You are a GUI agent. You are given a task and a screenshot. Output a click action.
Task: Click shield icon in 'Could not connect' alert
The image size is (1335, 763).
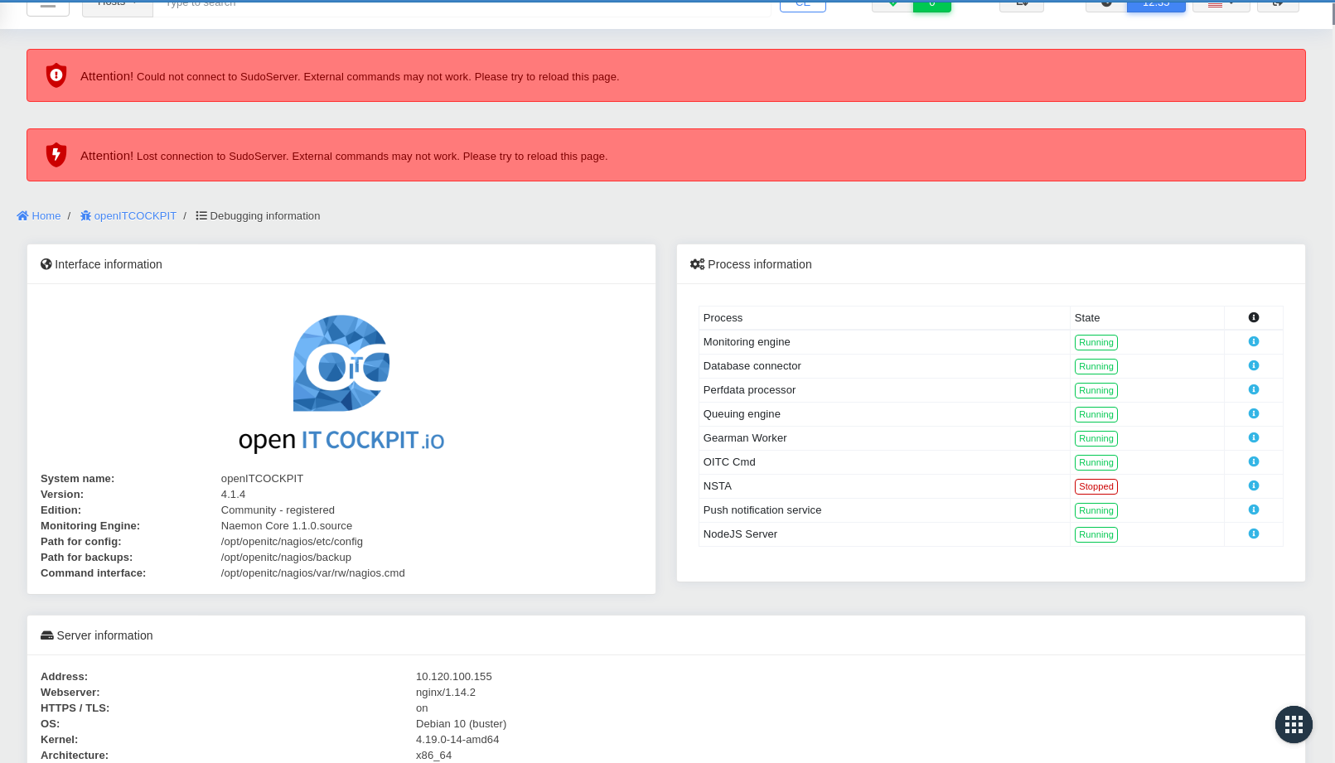point(56,75)
